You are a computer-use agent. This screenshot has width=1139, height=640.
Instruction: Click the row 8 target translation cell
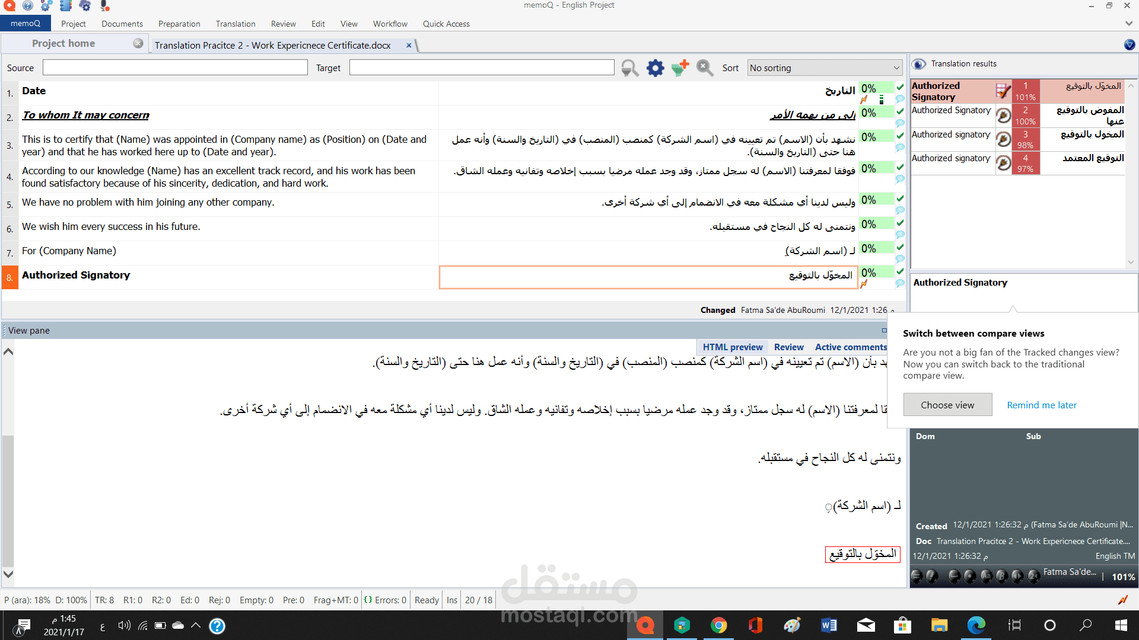(648, 277)
